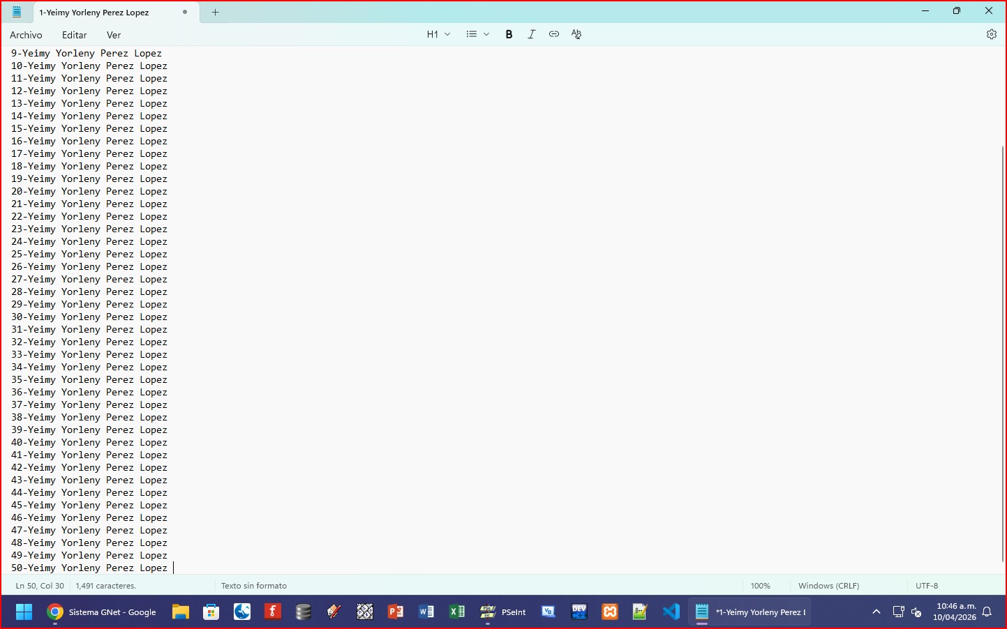Viewport: 1007px width, 629px height.
Task: Expand the H1 heading dropdown
Action: coord(438,34)
